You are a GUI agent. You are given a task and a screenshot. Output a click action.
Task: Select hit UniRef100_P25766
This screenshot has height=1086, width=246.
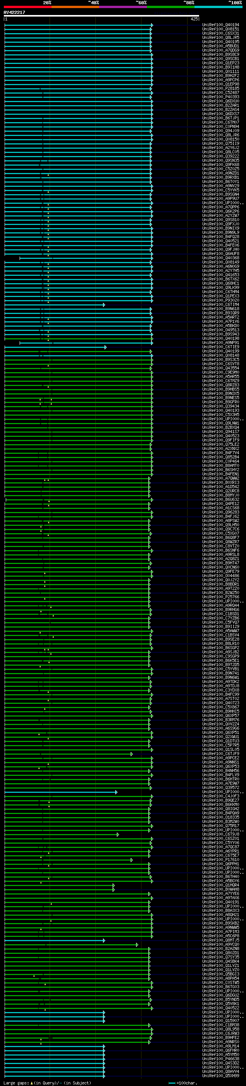[221, 598]
